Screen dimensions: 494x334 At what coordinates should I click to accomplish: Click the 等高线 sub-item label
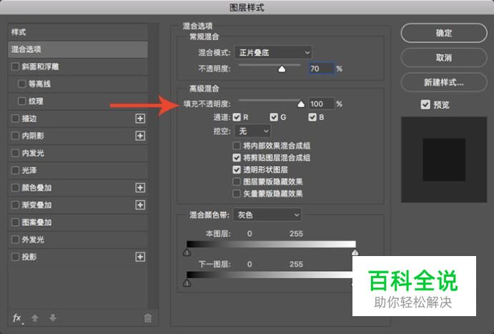(x=39, y=84)
